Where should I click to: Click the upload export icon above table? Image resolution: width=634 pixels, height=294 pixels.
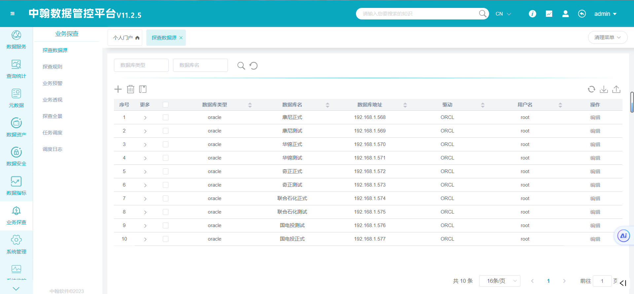[x=616, y=89]
